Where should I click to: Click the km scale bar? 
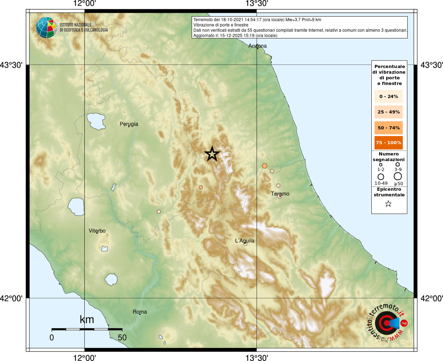coord(87,329)
